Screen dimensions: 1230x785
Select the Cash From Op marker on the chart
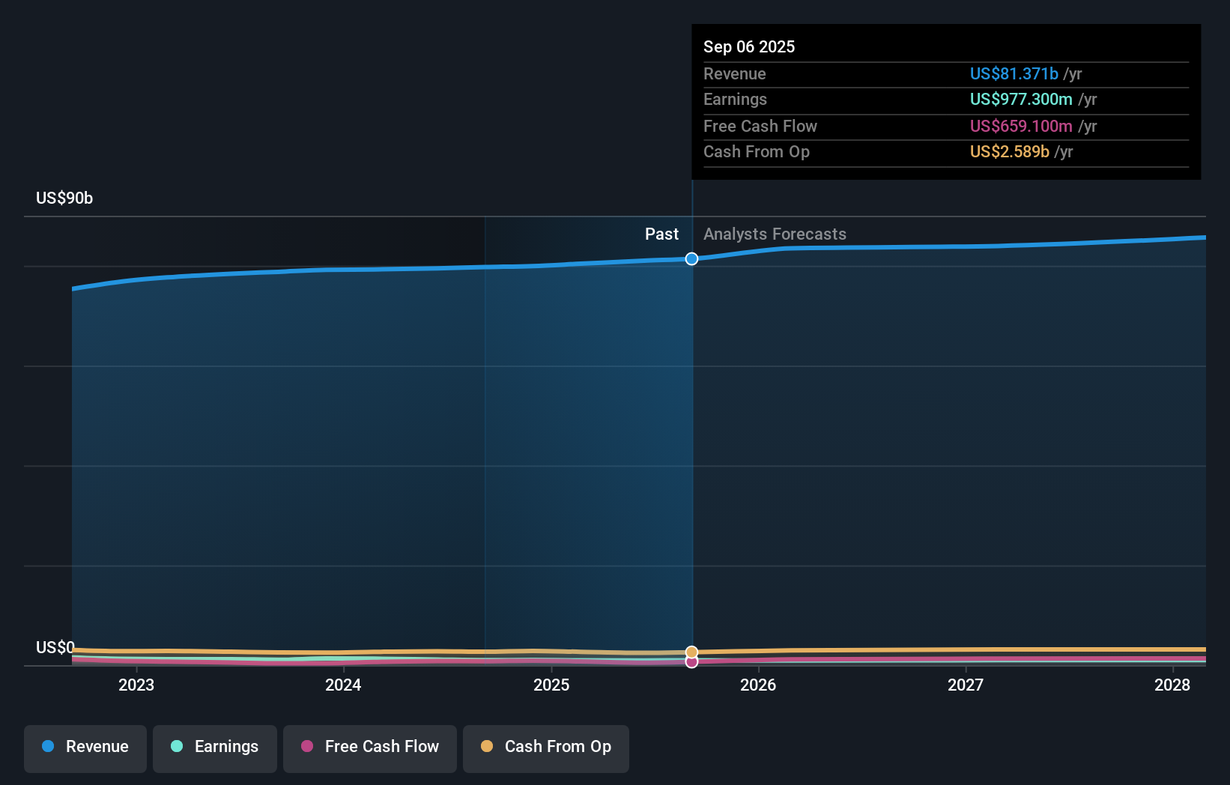tap(691, 650)
